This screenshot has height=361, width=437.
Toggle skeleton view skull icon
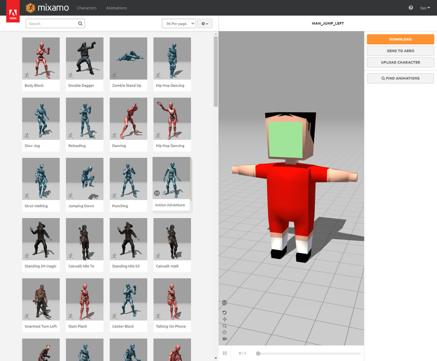click(x=224, y=302)
